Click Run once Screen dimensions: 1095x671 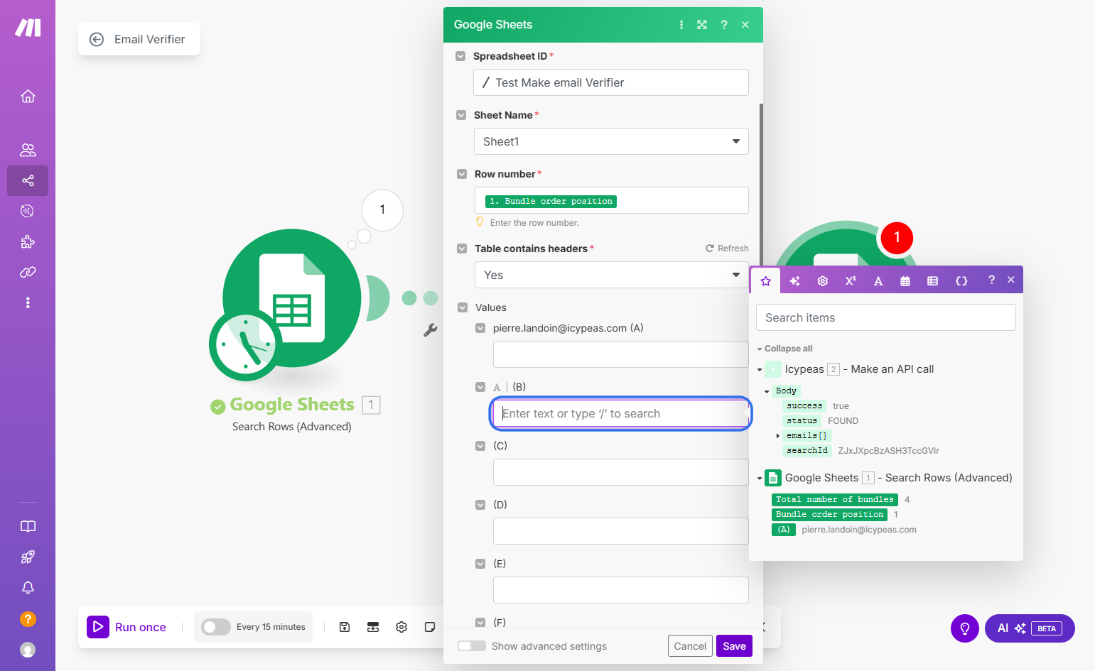pyautogui.click(x=126, y=627)
